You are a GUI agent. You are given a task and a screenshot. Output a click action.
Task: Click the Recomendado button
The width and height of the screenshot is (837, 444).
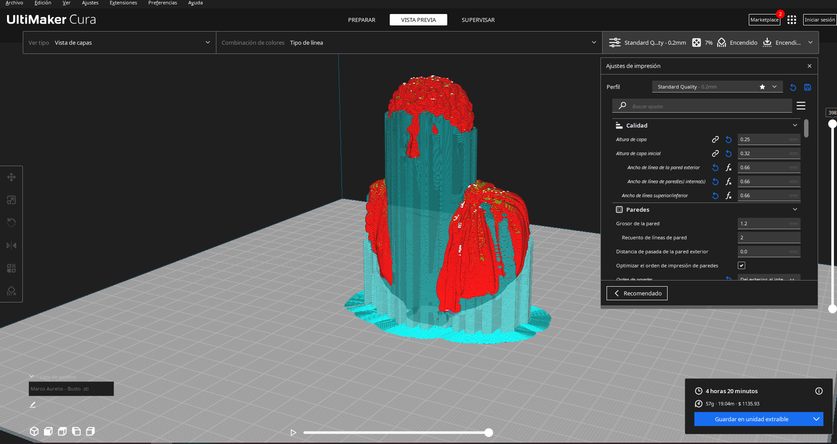pos(637,293)
